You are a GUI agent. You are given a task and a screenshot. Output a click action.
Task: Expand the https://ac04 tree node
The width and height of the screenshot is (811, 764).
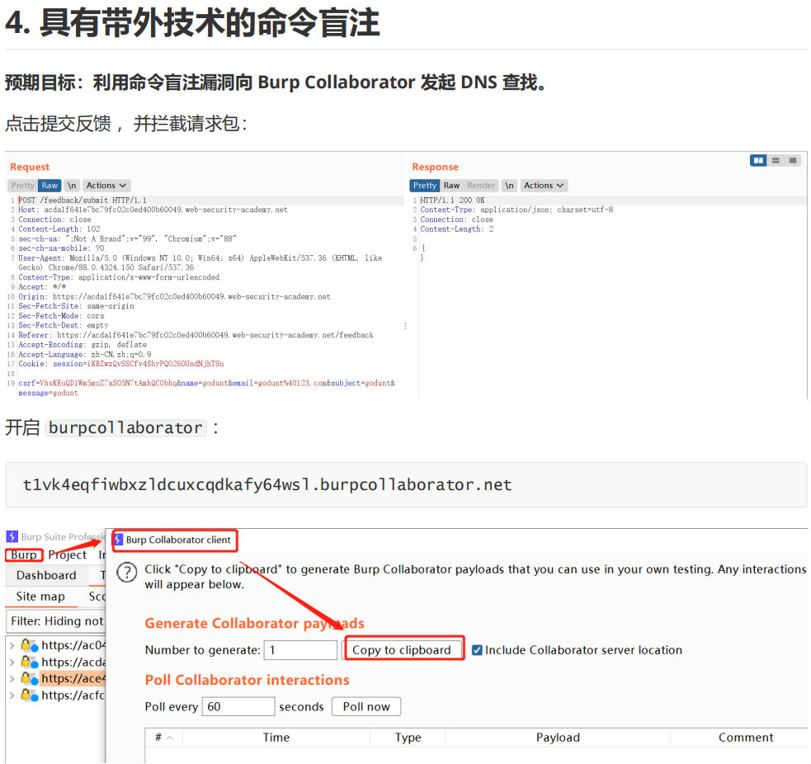click(x=12, y=645)
